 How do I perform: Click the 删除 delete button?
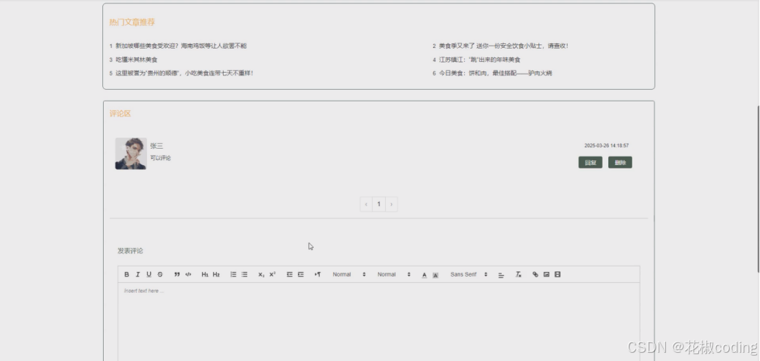(620, 162)
